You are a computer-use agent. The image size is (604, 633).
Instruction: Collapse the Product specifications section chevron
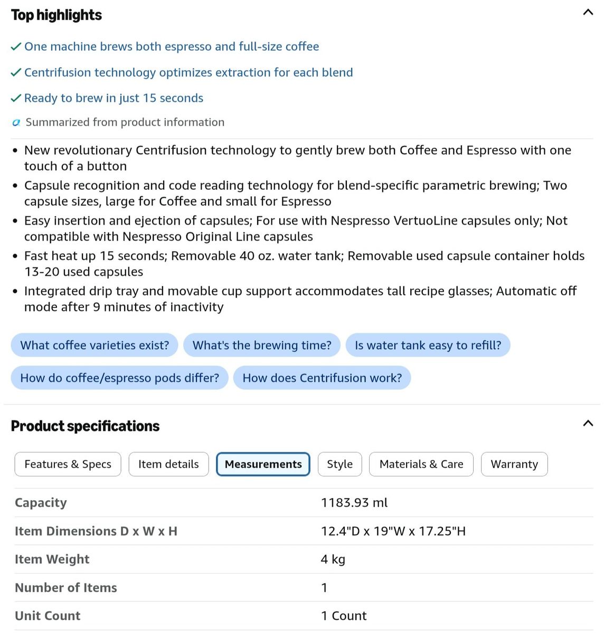pyautogui.click(x=588, y=423)
